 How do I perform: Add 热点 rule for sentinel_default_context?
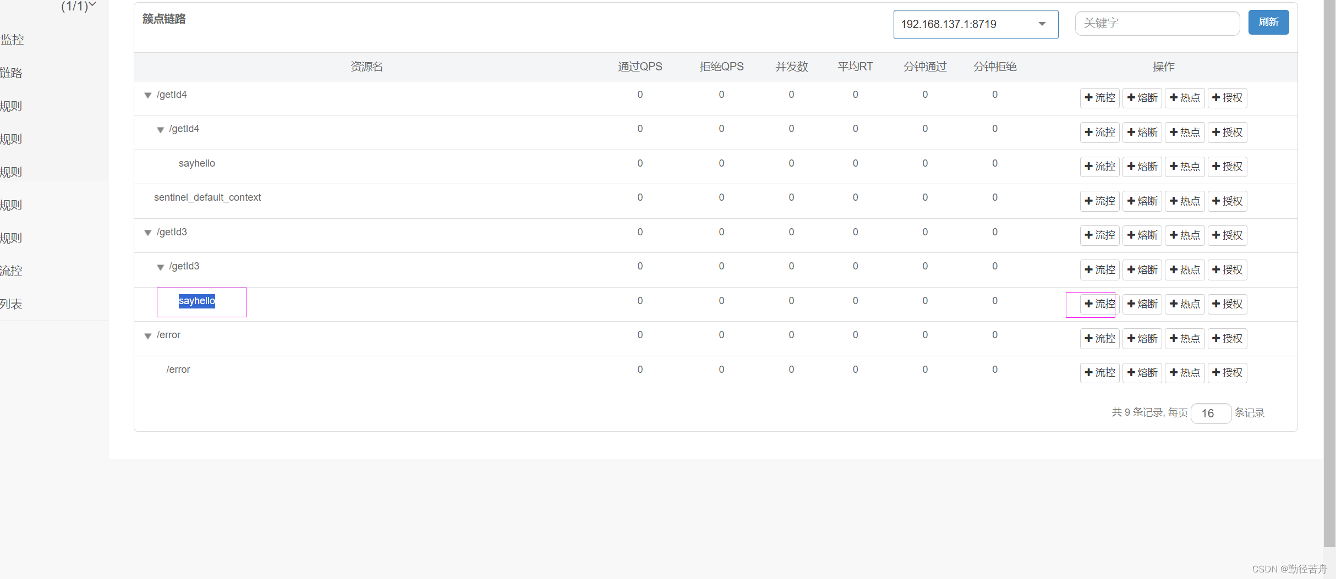[x=1185, y=201]
